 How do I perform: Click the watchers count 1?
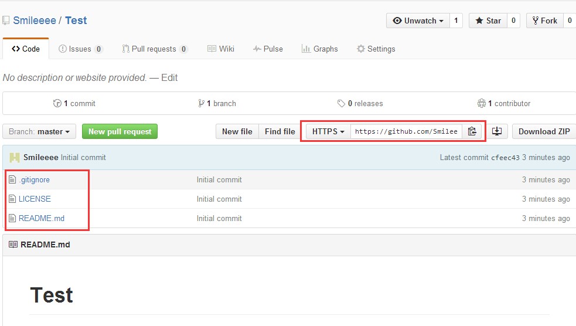coord(456,21)
